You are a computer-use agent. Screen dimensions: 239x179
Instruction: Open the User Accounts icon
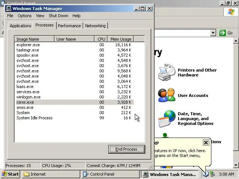click(167, 95)
